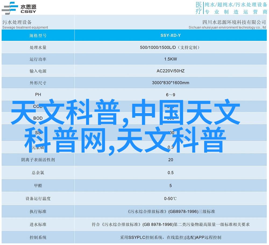269x245 pixels.
Task: Click the 水思源 brand name text
Action: coord(28,7)
